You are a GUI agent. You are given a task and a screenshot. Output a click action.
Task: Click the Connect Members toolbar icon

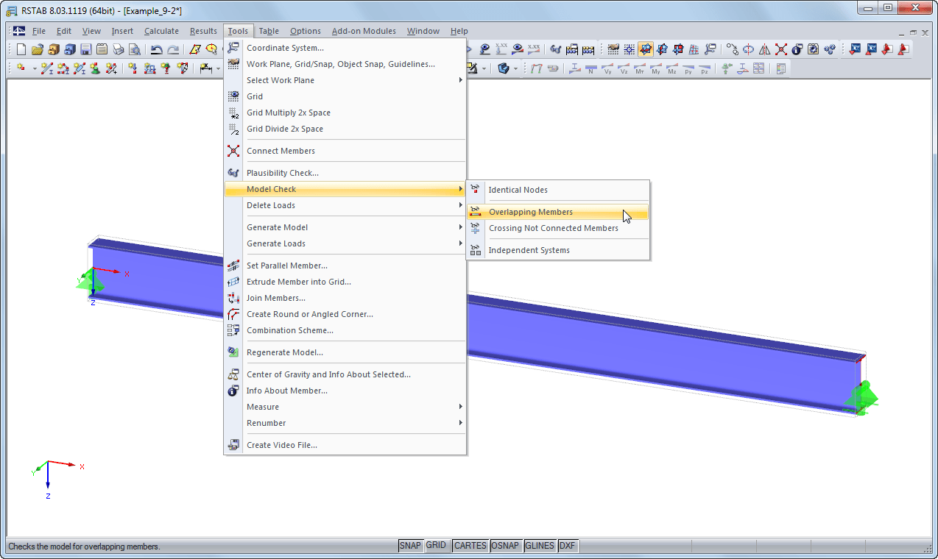click(x=780, y=49)
